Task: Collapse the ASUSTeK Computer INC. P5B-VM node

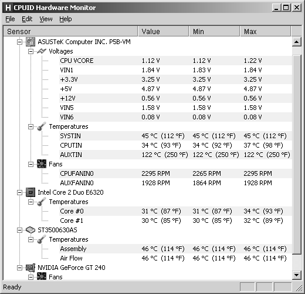Action: pyautogui.click(x=19, y=42)
